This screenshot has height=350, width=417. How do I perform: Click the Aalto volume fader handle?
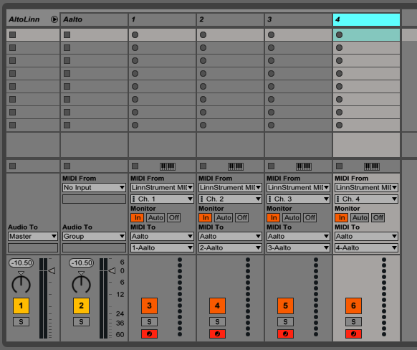(x=112, y=271)
